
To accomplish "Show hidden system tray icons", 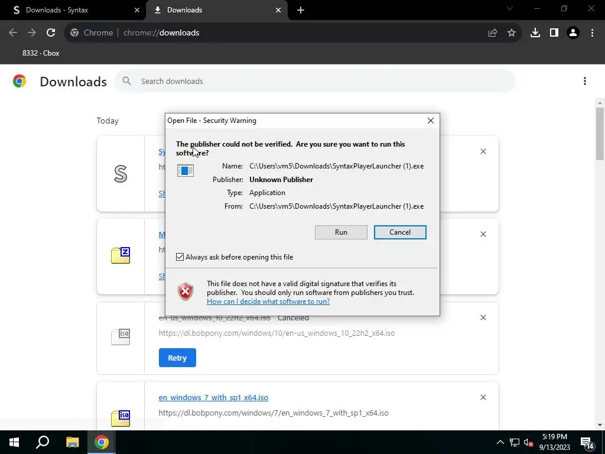I will [500, 442].
